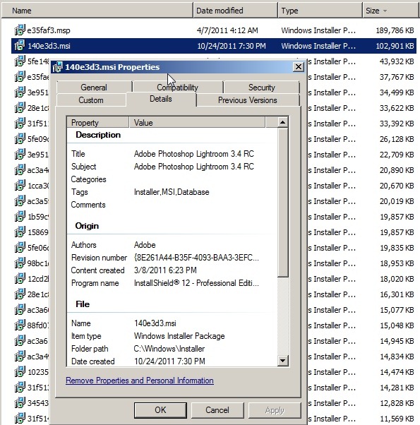The height and width of the screenshot is (425, 420).
Task: Select the file icon of the 22,709 KB row
Action: tap(20, 154)
